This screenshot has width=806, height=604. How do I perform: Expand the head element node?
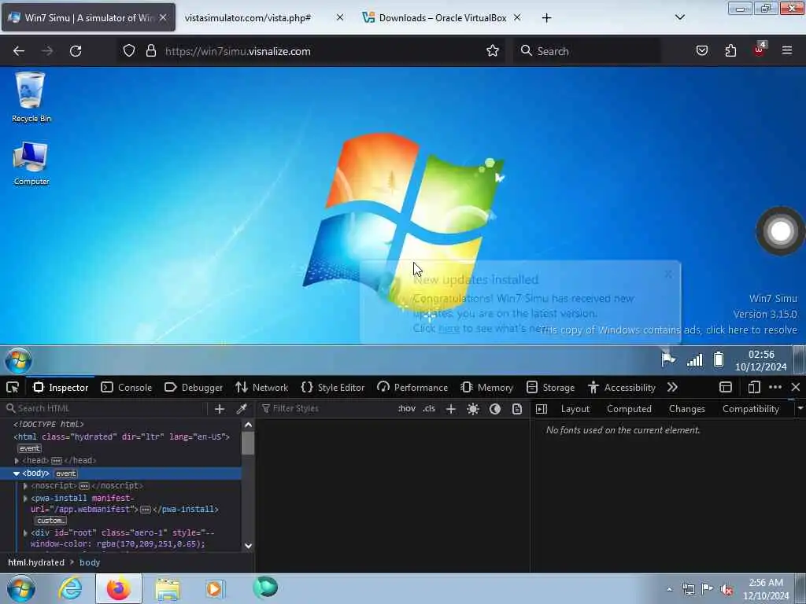pos(17,461)
